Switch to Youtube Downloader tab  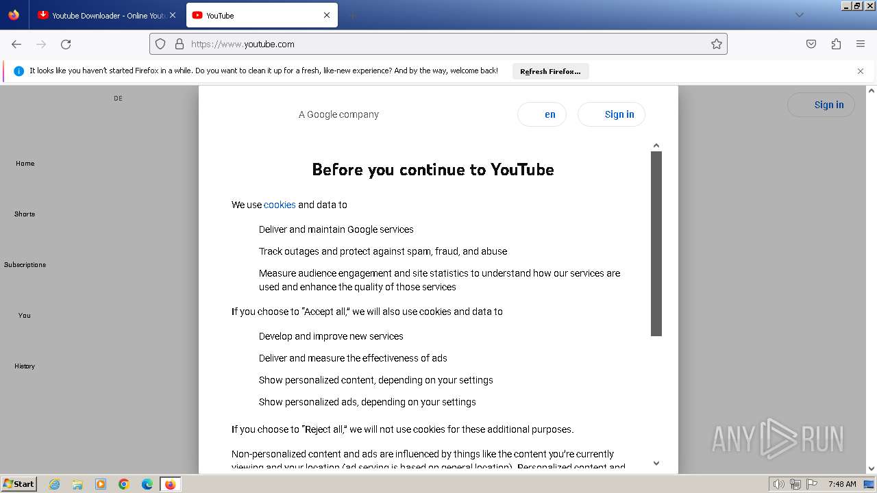108,15
